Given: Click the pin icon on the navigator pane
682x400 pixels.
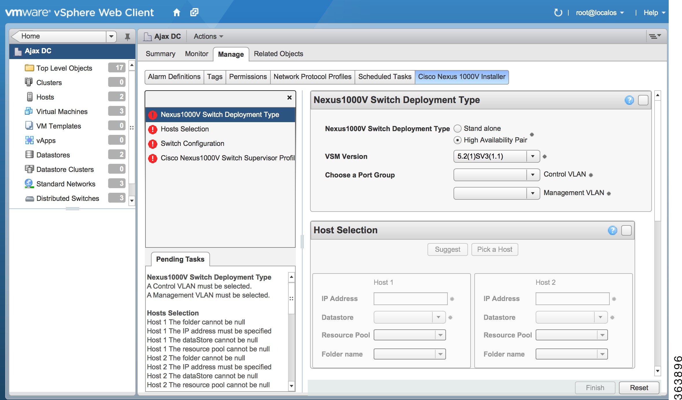Looking at the screenshot, I should 127,36.
